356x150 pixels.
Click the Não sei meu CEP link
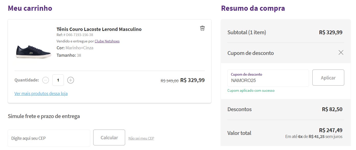pos(141,138)
